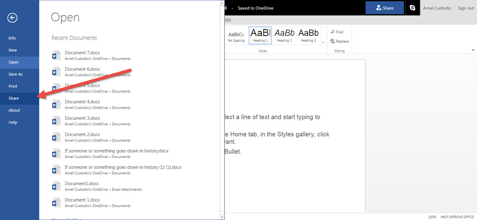The image size is (477, 220).
Task: Click Word icon beside Document 7.docx
Action: 56,56
